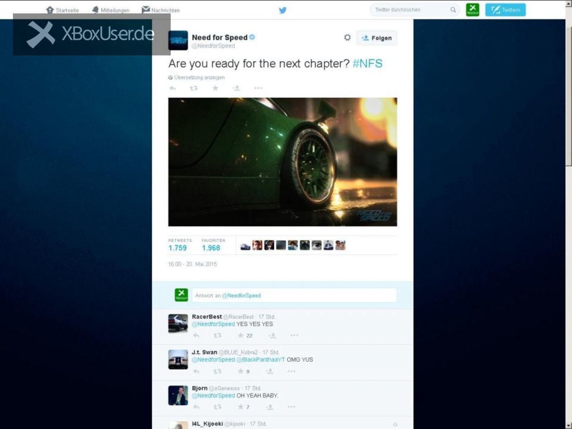Screen dimensions: 572x429
Task: Open Startseite home in navigation
Action: pos(63,10)
